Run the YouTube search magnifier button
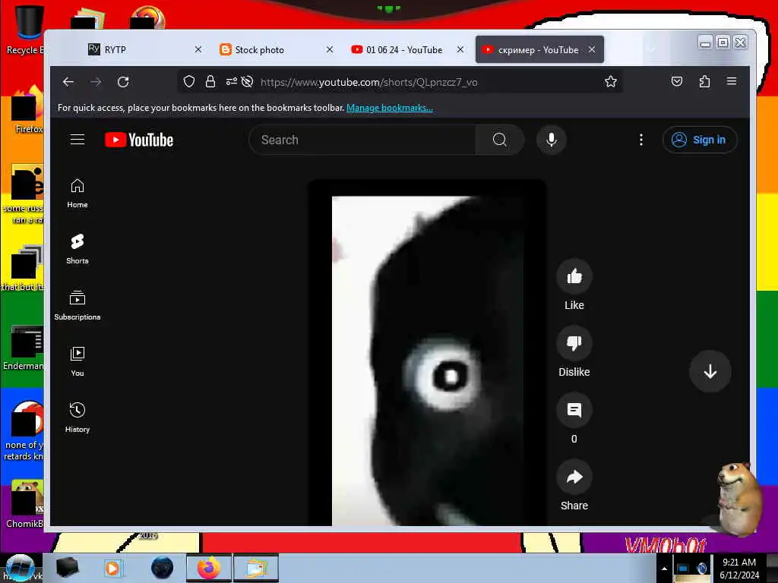Viewport: 778px width, 583px height. (500, 140)
